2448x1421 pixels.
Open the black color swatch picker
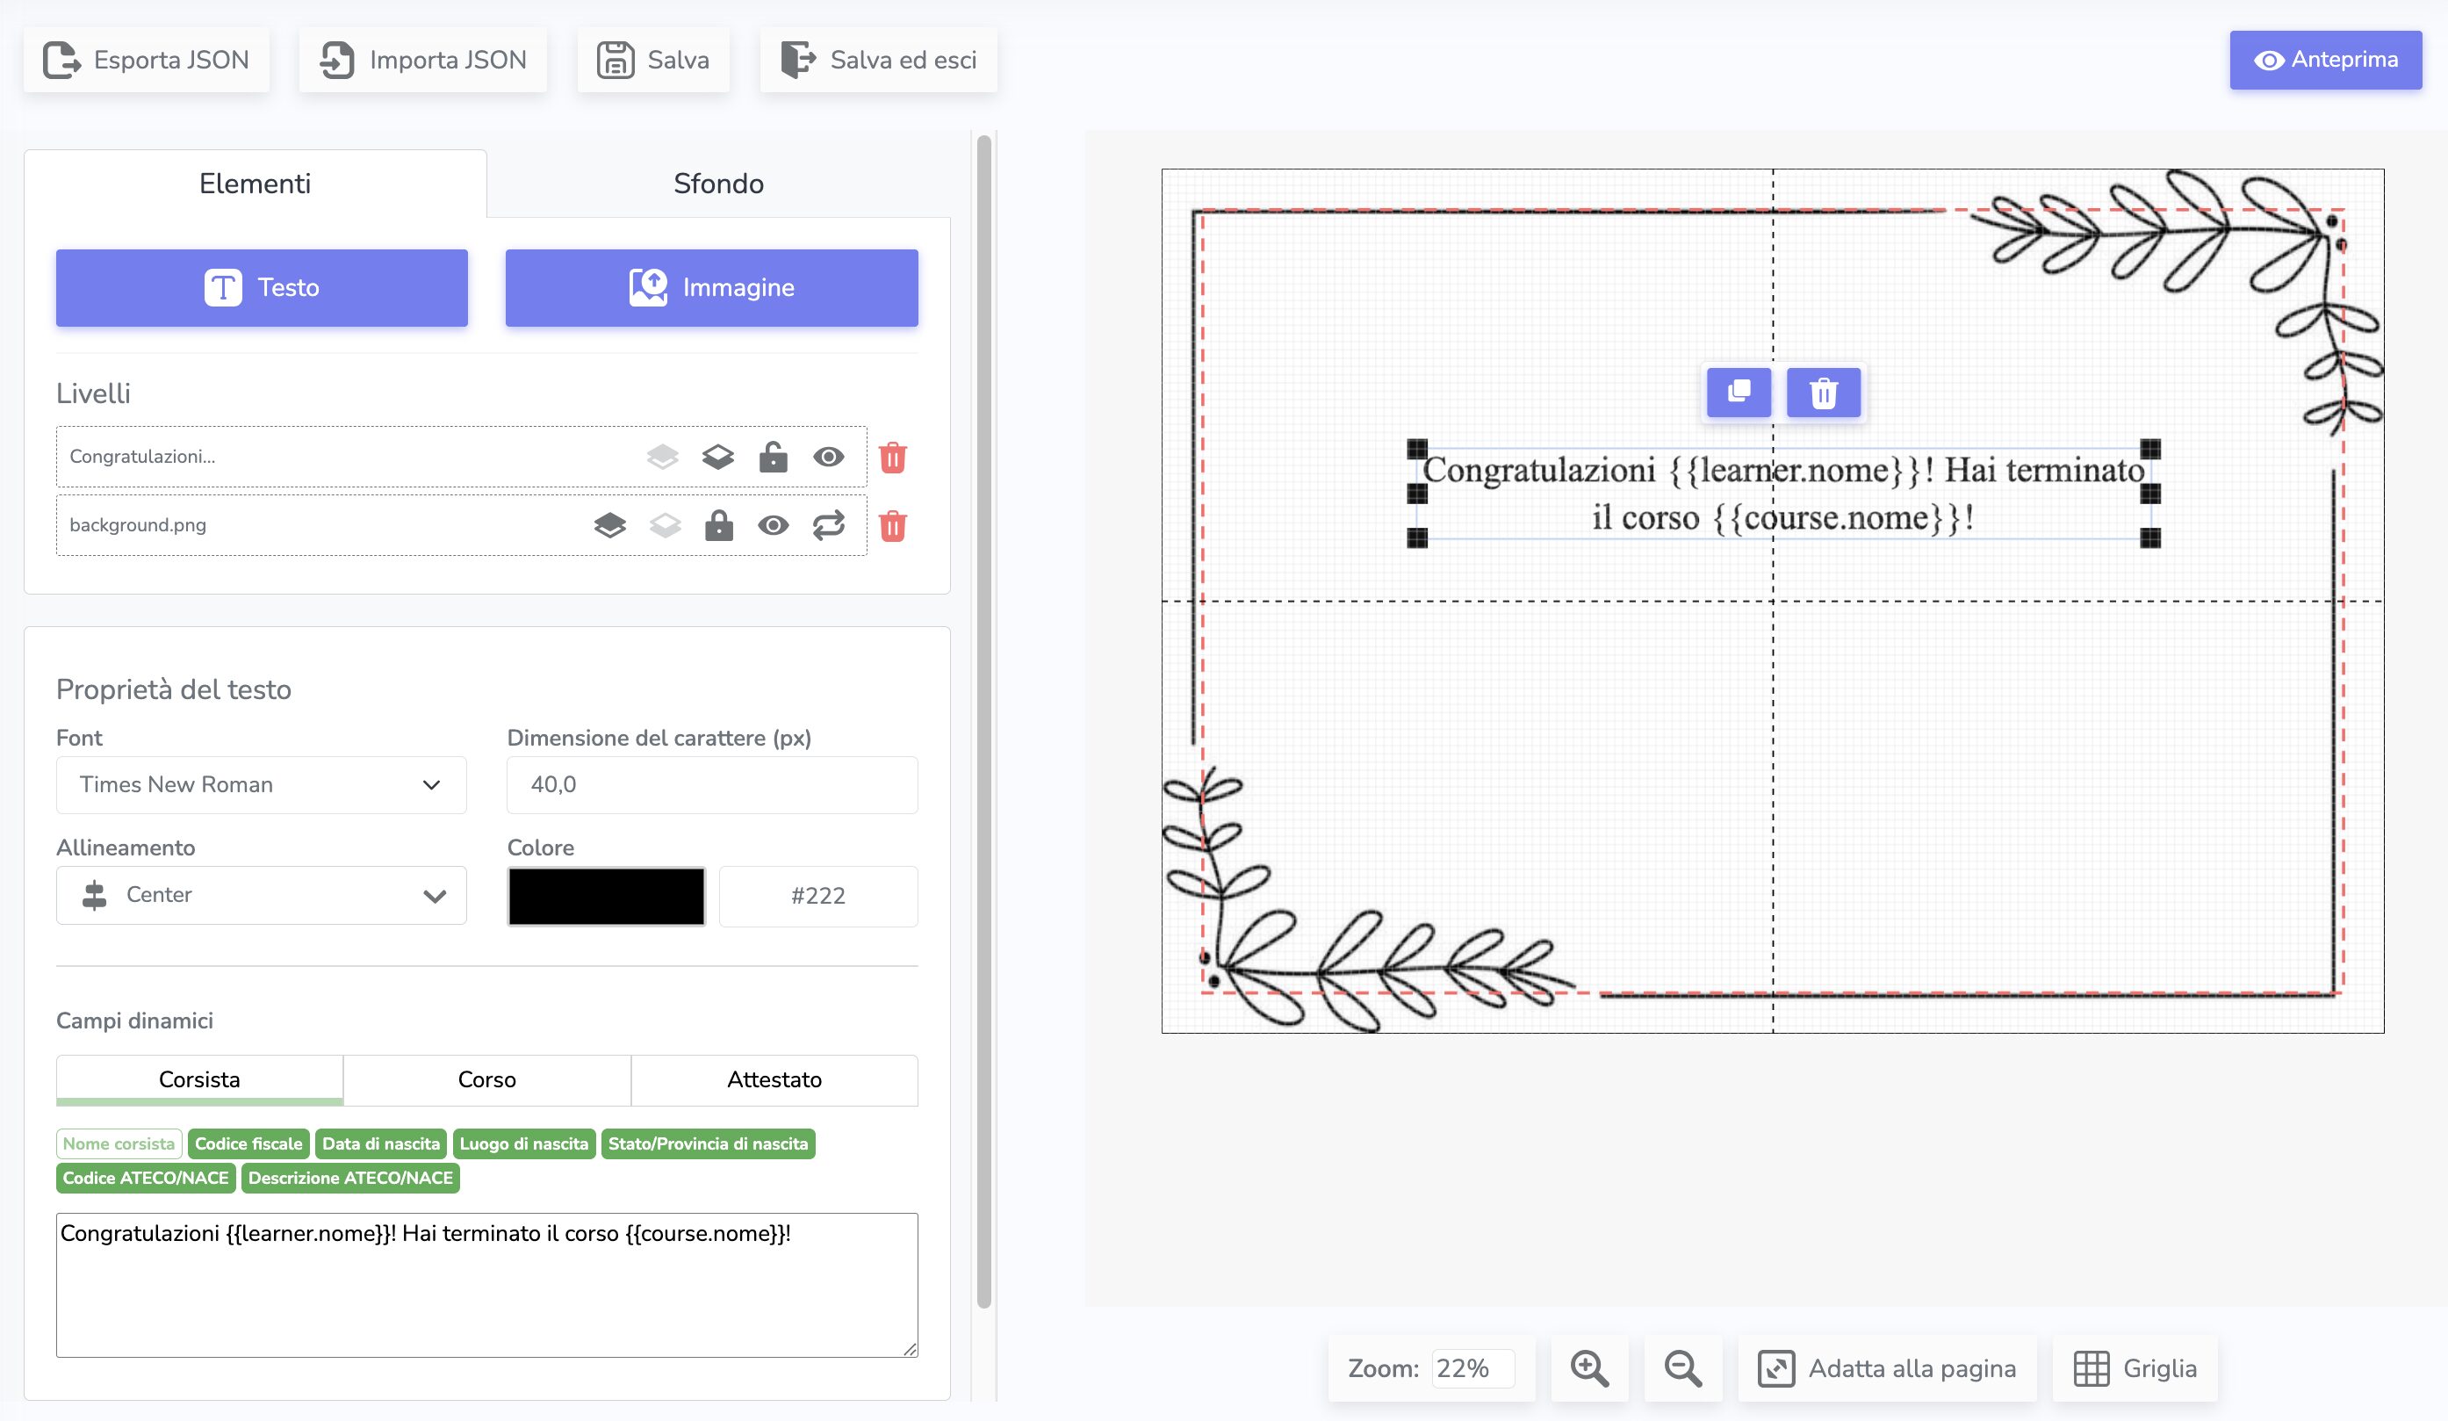pos(606,895)
